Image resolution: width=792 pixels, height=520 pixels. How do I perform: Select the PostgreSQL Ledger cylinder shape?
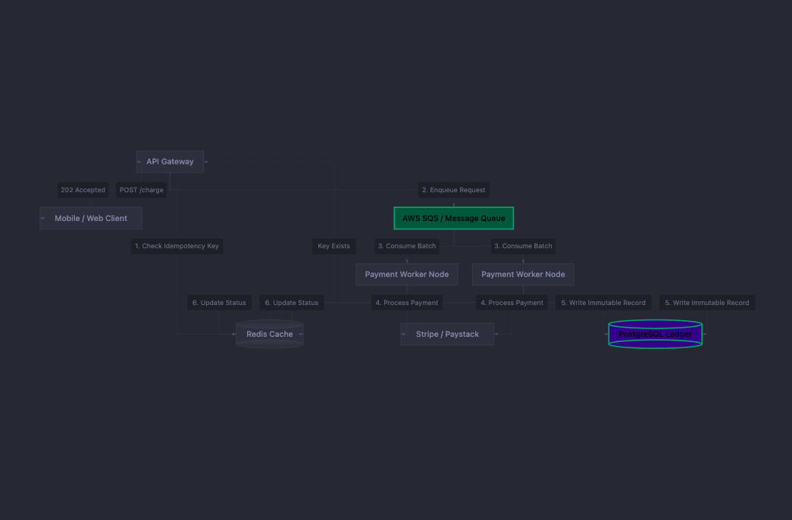655,334
